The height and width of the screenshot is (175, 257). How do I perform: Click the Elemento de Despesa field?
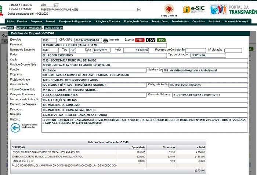coord(145,105)
